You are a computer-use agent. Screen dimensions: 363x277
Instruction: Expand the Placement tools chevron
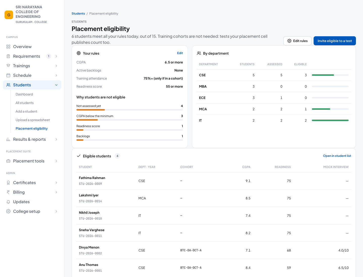point(56,161)
